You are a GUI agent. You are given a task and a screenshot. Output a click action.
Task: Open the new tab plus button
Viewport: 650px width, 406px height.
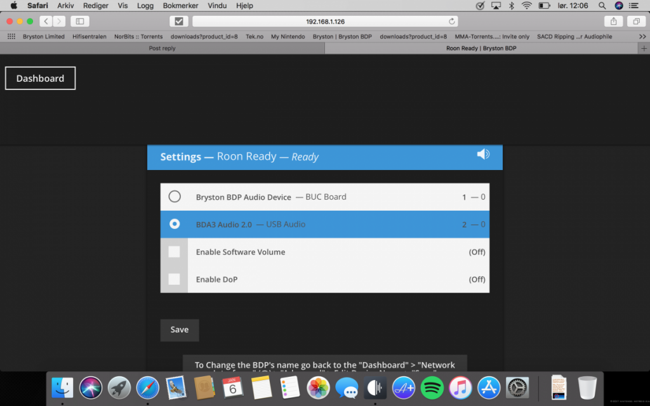click(644, 48)
